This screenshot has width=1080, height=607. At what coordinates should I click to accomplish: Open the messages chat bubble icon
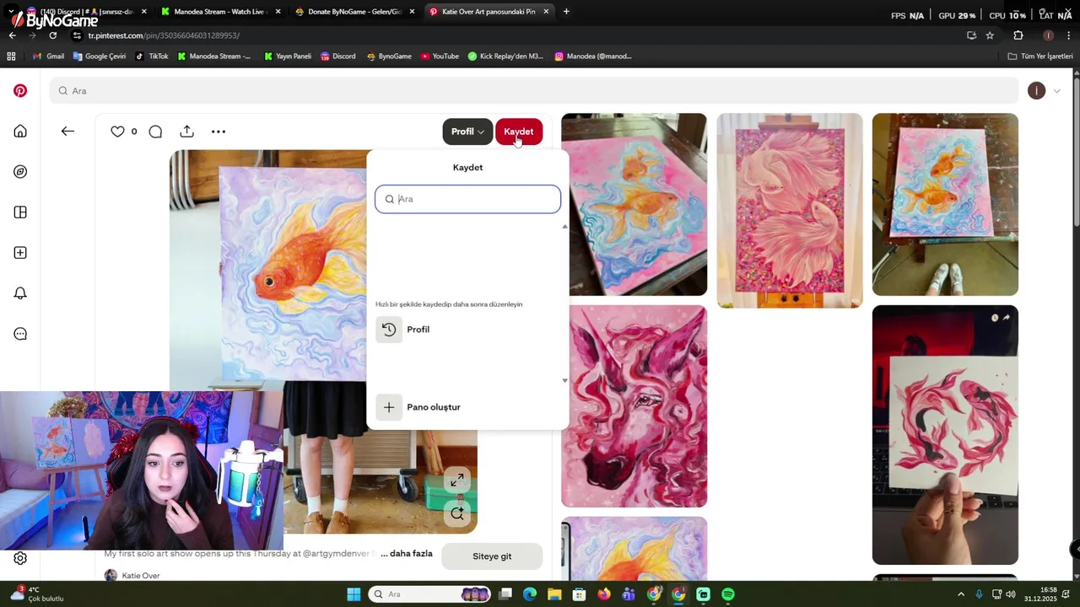(20, 334)
